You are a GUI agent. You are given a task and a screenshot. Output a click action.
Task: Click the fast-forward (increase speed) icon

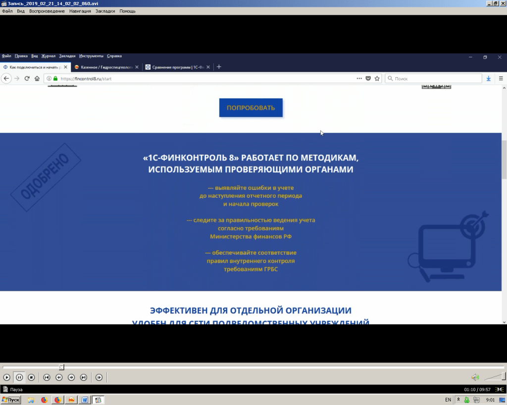click(x=71, y=377)
